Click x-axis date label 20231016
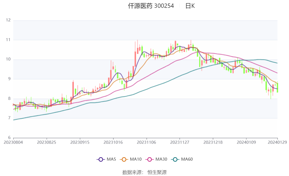The height and width of the screenshot is (176, 289). pyautogui.click(x=113, y=142)
